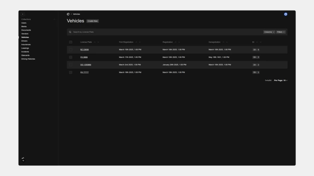Sort Deregistration column ascending
Screen dimensions: 314x176
coord(224,42)
